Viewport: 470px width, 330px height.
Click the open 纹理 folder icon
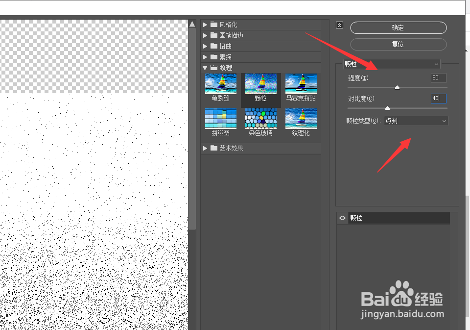pos(214,68)
